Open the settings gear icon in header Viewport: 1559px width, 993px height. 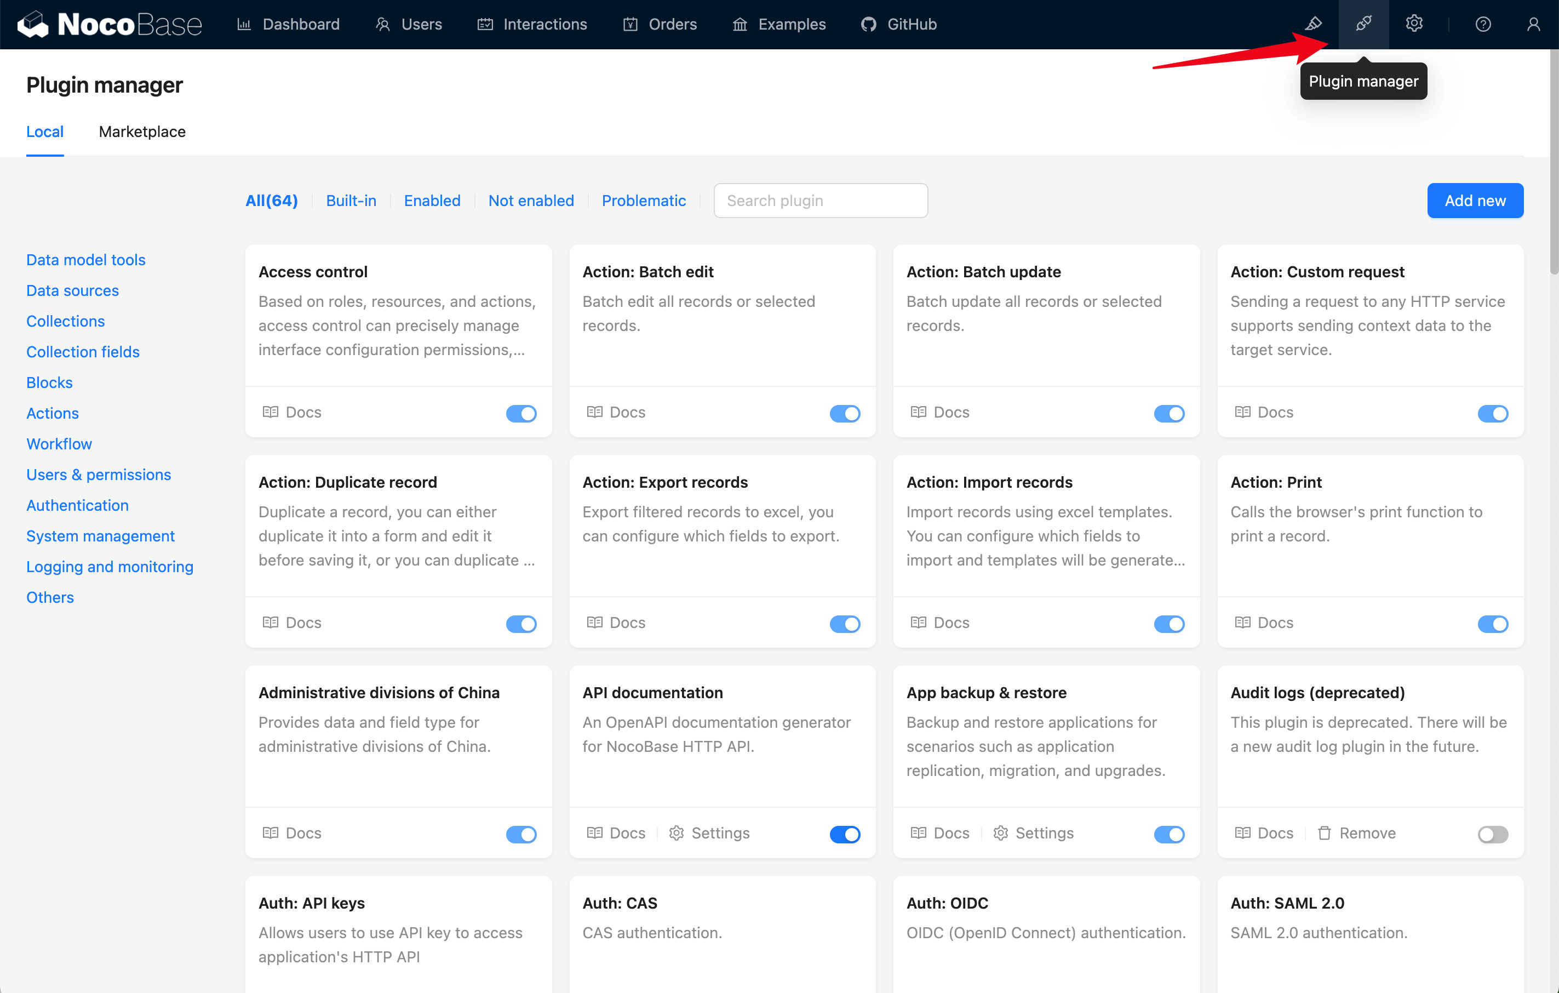pyautogui.click(x=1414, y=24)
